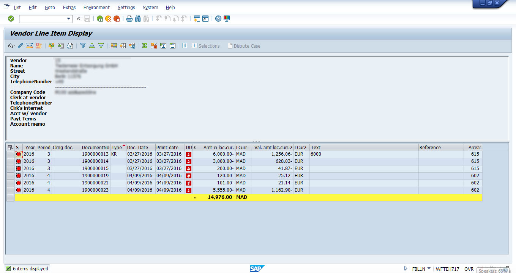The width and height of the screenshot is (516, 273).
Task: Open the command field dropdown arrow
Action: point(69,19)
